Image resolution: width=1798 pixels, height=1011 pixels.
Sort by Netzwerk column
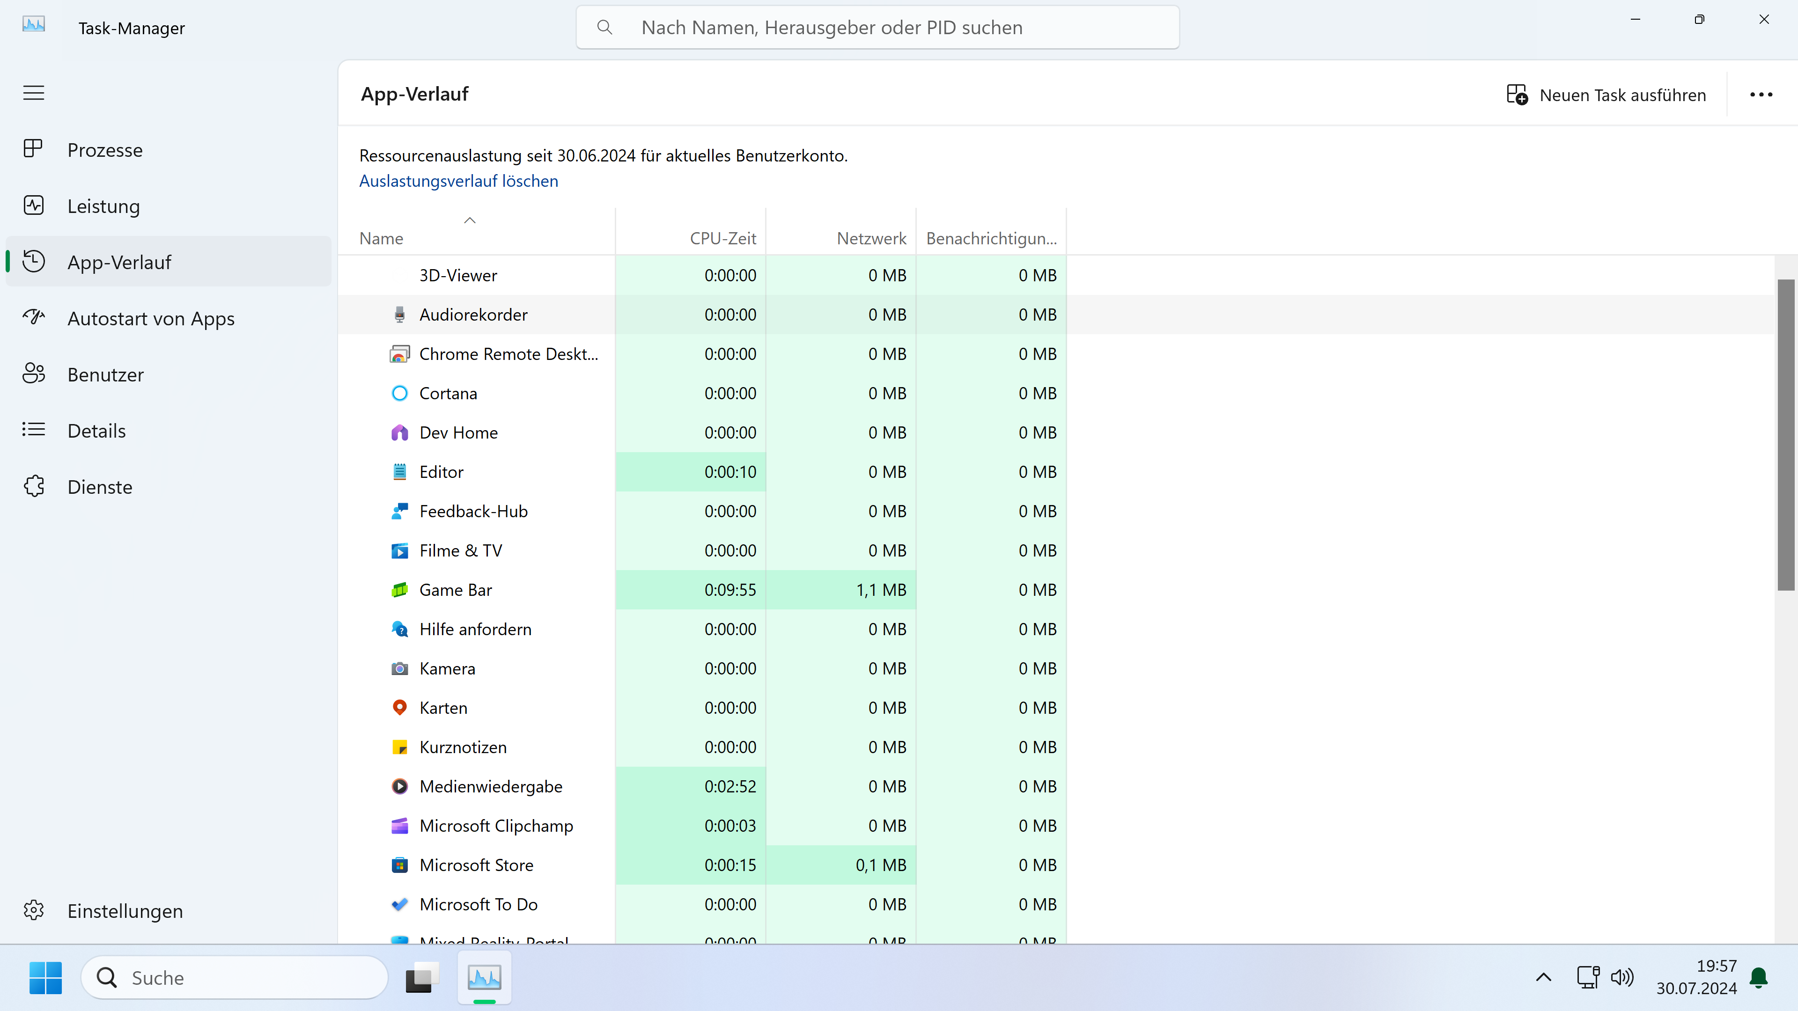click(x=870, y=239)
